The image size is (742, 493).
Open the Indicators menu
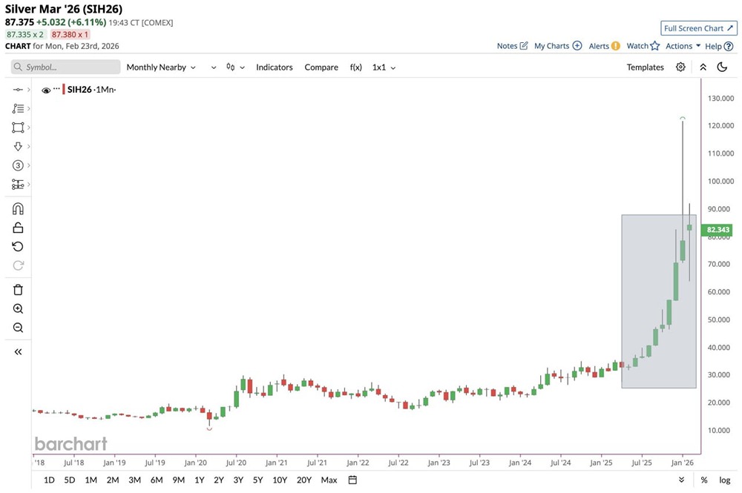[x=275, y=67]
